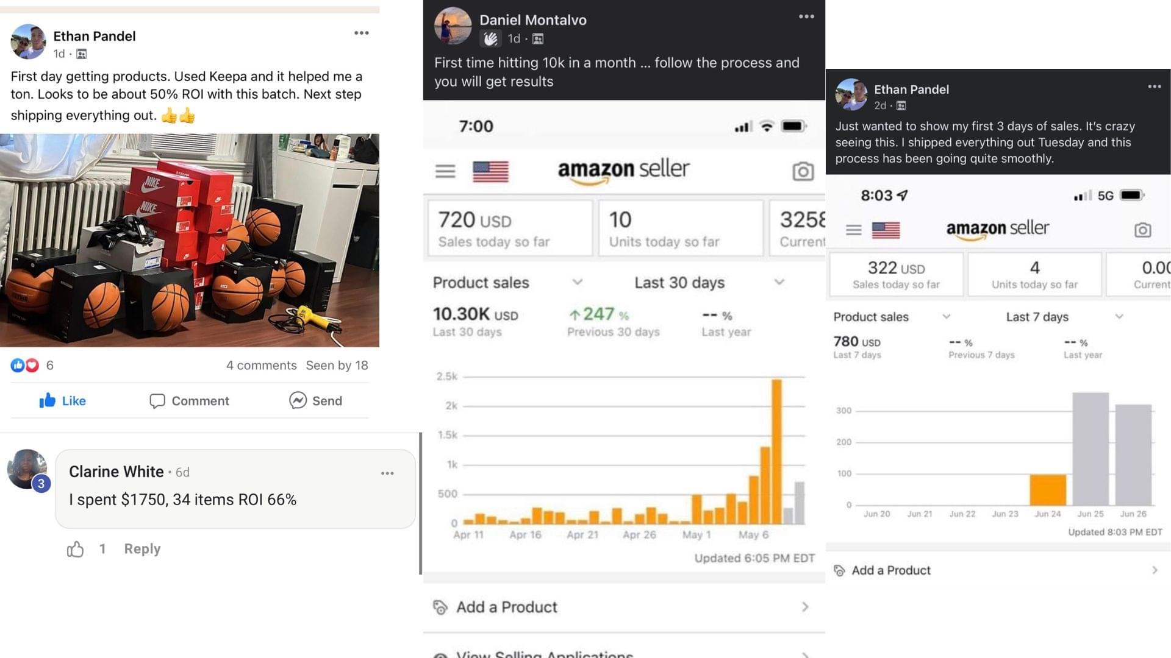Open camera icon in Daniel's Amazon Seller app
This screenshot has width=1171, height=658.
(803, 171)
